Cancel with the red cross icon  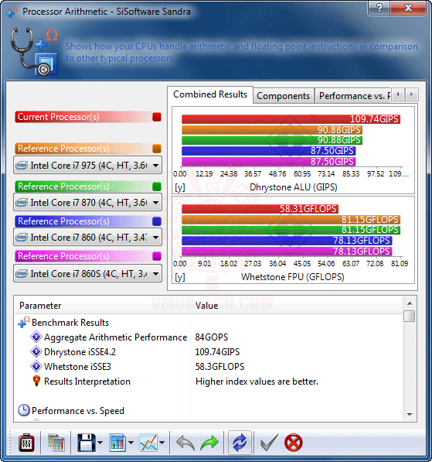point(294,443)
